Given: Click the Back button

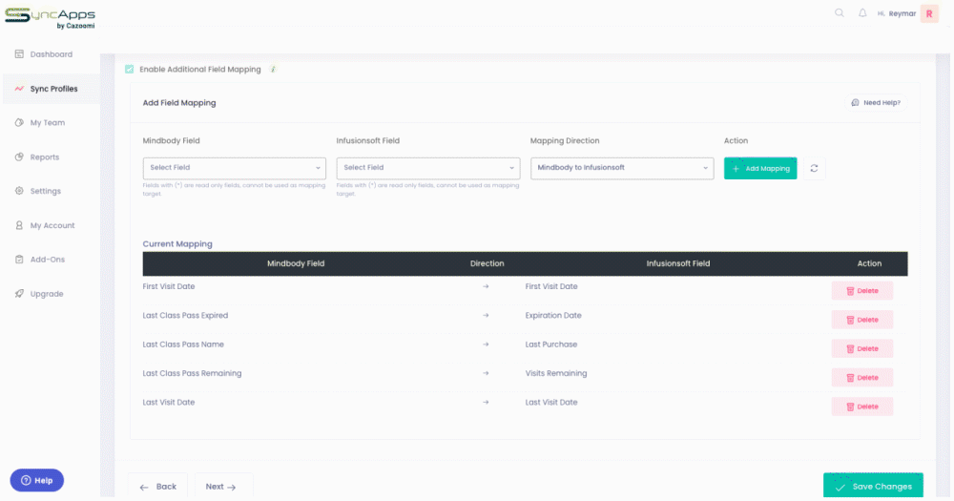Looking at the screenshot, I should point(157,487).
